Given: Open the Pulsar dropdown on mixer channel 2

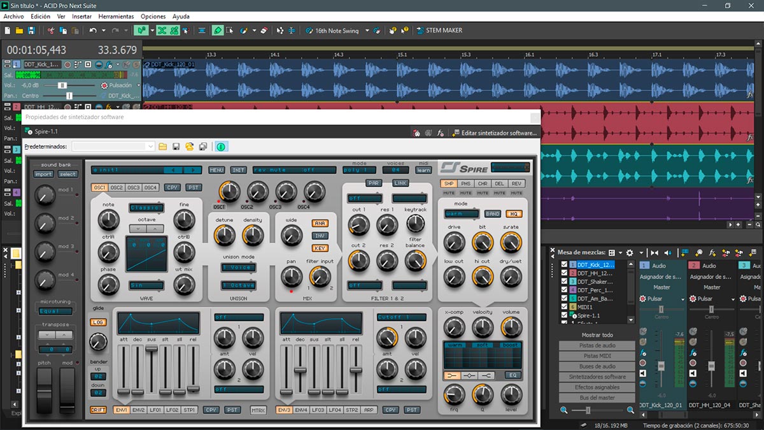Looking at the screenshot, I should (x=732, y=299).
